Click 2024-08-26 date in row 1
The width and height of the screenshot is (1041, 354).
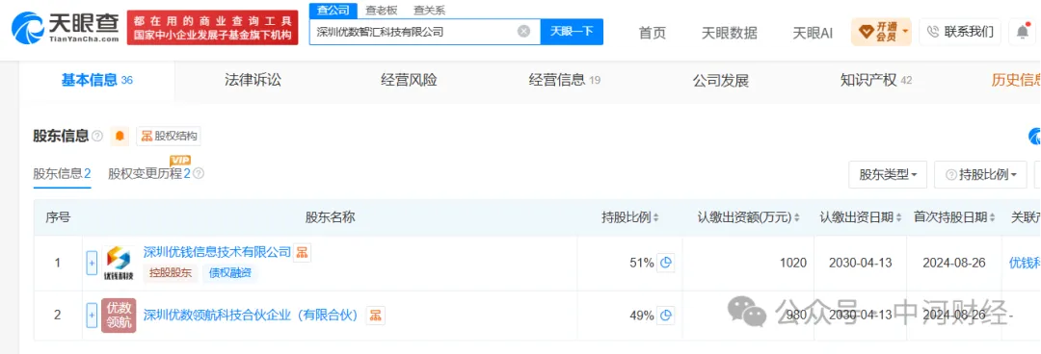coord(954,263)
